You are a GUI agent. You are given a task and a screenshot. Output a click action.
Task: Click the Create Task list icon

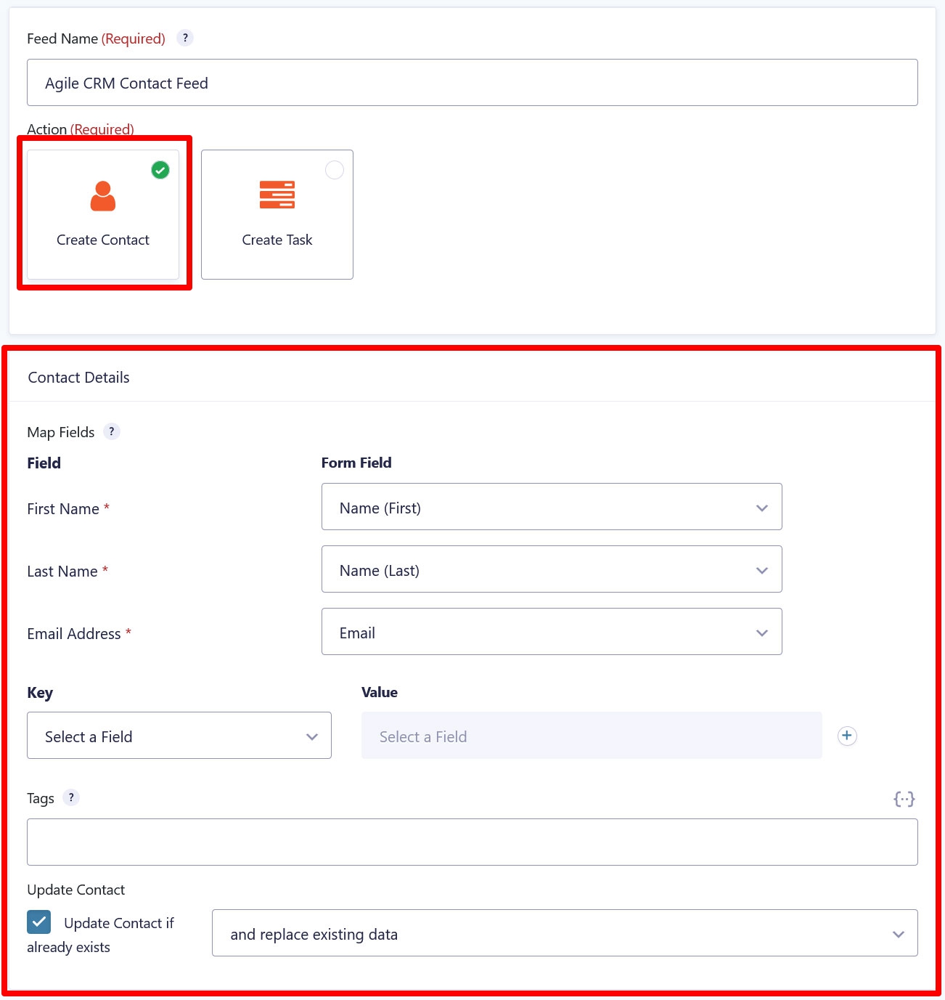277,195
